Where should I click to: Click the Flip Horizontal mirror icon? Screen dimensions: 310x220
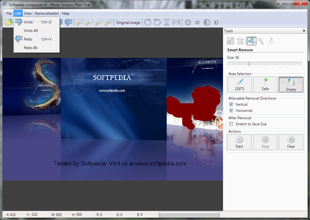point(176,22)
